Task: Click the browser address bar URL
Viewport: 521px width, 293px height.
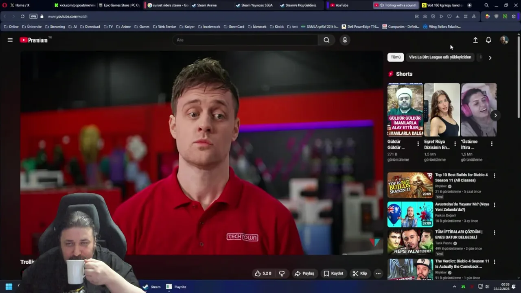Action: pos(68,17)
